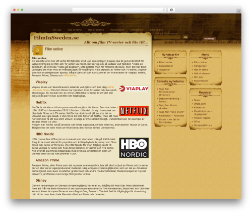This screenshot has height=214, width=252.
Task: Open 'Hall of fame' in top navigation
Action: [x=75, y=30]
